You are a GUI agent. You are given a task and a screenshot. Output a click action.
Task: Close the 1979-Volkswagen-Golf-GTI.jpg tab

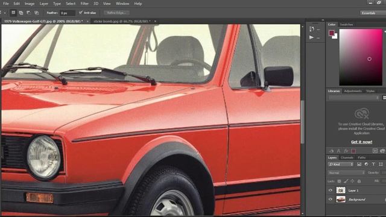(87, 22)
